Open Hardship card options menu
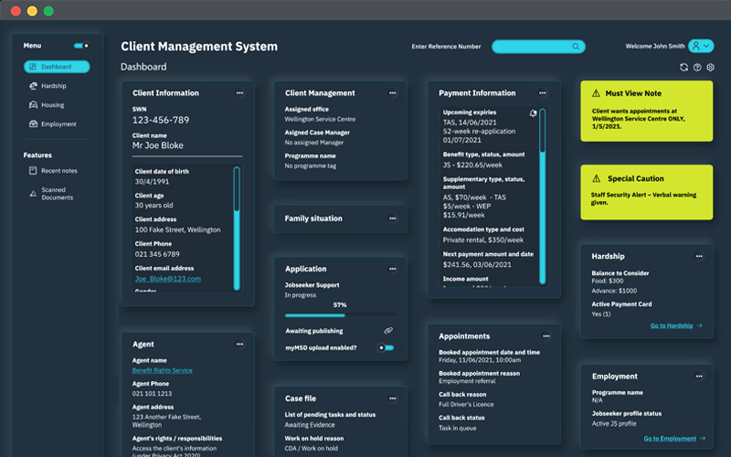Viewport: 731px width, 457px height. tap(699, 256)
